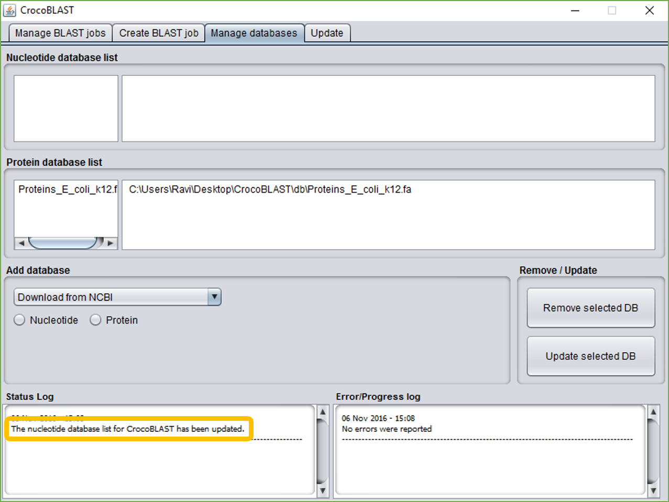The width and height of the screenshot is (669, 502).
Task: Click the nucleotide database updated status message
Action: pos(128,429)
